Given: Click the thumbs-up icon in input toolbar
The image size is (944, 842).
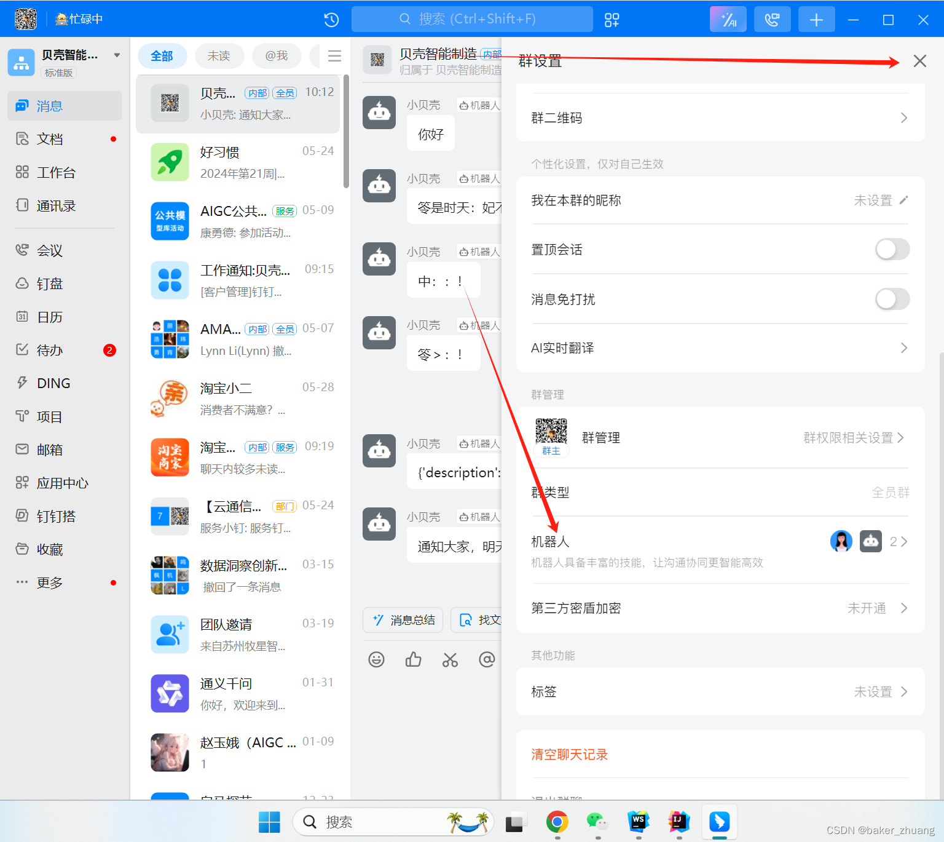Looking at the screenshot, I should pos(413,660).
